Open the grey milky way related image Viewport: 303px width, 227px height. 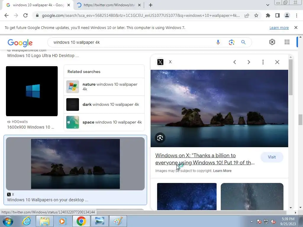click(252, 197)
